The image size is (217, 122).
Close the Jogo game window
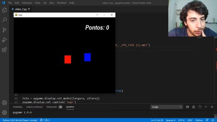[112, 15]
